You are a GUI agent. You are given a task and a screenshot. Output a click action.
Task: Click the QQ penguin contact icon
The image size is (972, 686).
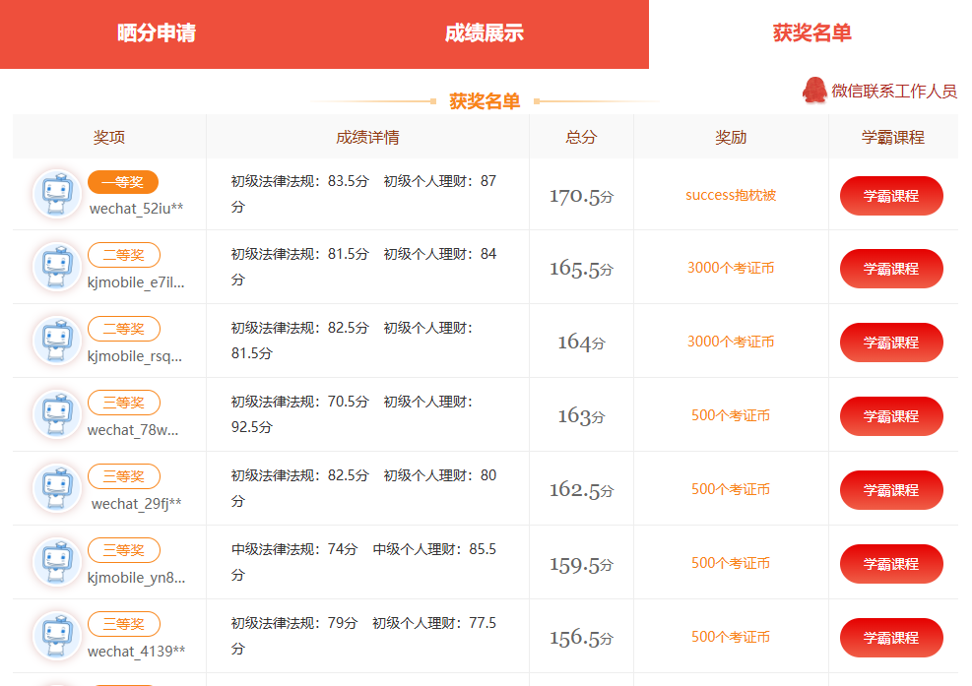(x=814, y=91)
